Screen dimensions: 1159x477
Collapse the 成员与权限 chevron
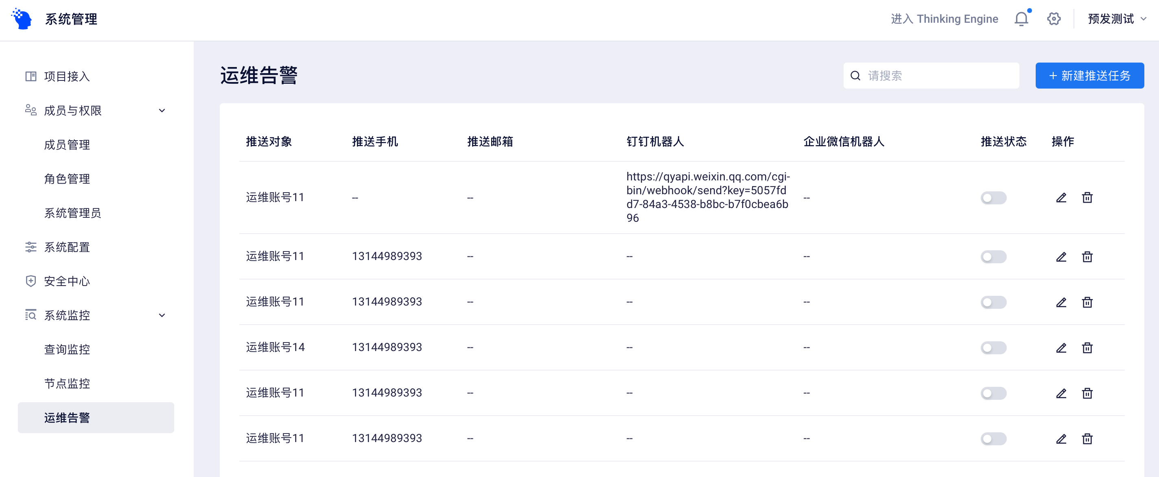coord(162,111)
